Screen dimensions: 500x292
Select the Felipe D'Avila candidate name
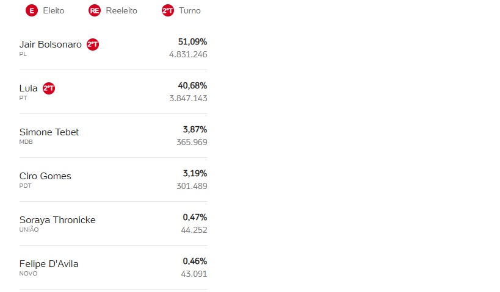pos(49,264)
